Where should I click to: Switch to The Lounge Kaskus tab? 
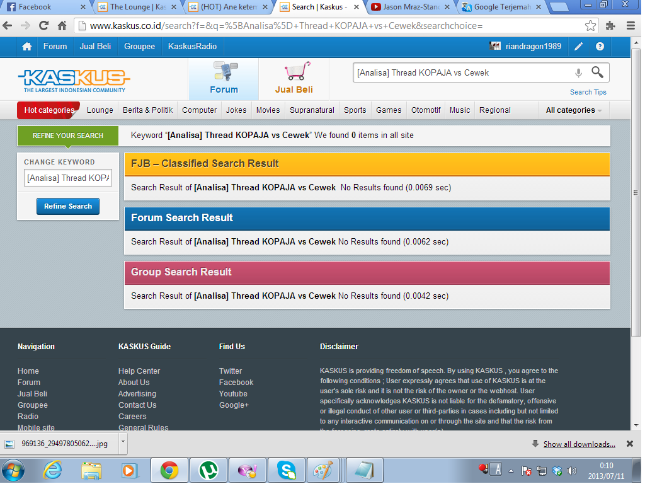pos(138,7)
